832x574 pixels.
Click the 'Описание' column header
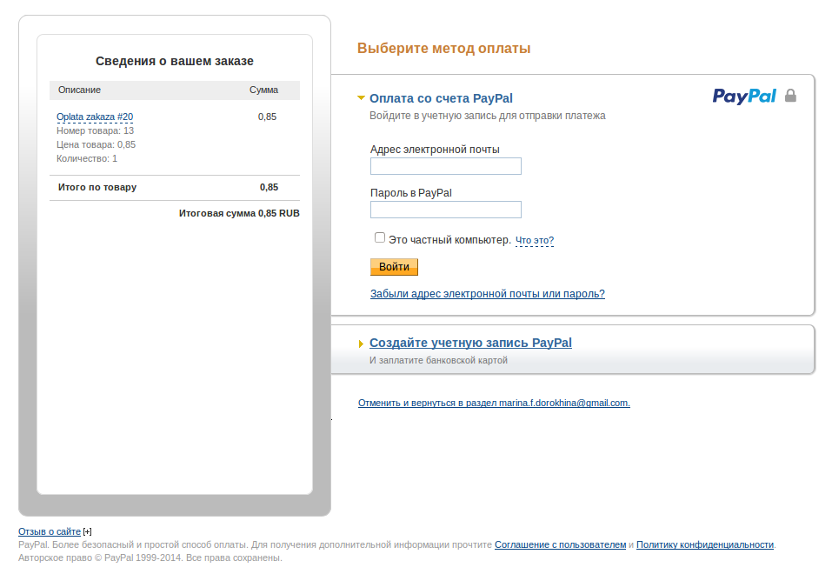click(80, 90)
